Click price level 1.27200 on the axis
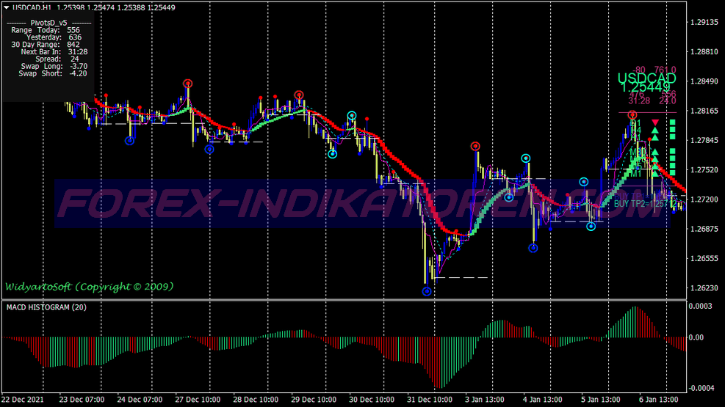Viewport: 725px width, 407px height. point(704,199)
